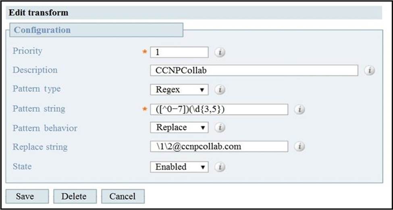This screenshot has width=393, height=210.
Task: Focus the Priority input field
Action: click(x=179, y=52)
